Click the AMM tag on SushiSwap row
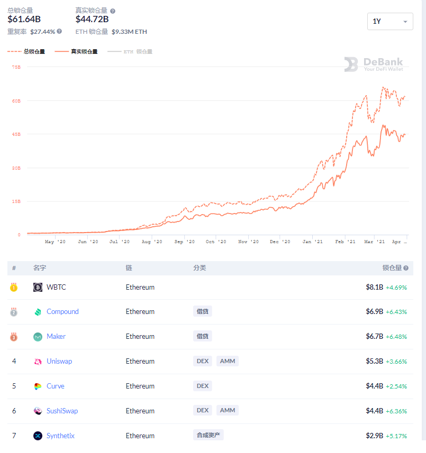 pyautogui.click(x=228, y=410)
